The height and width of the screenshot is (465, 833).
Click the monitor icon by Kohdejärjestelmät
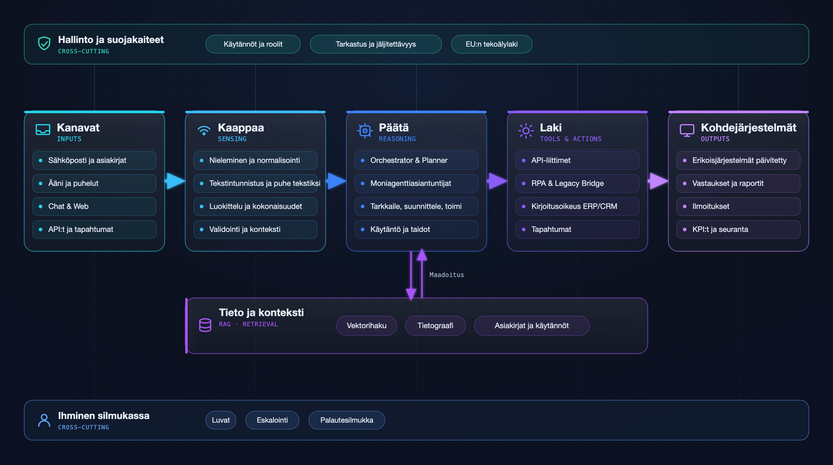(687, 130)
